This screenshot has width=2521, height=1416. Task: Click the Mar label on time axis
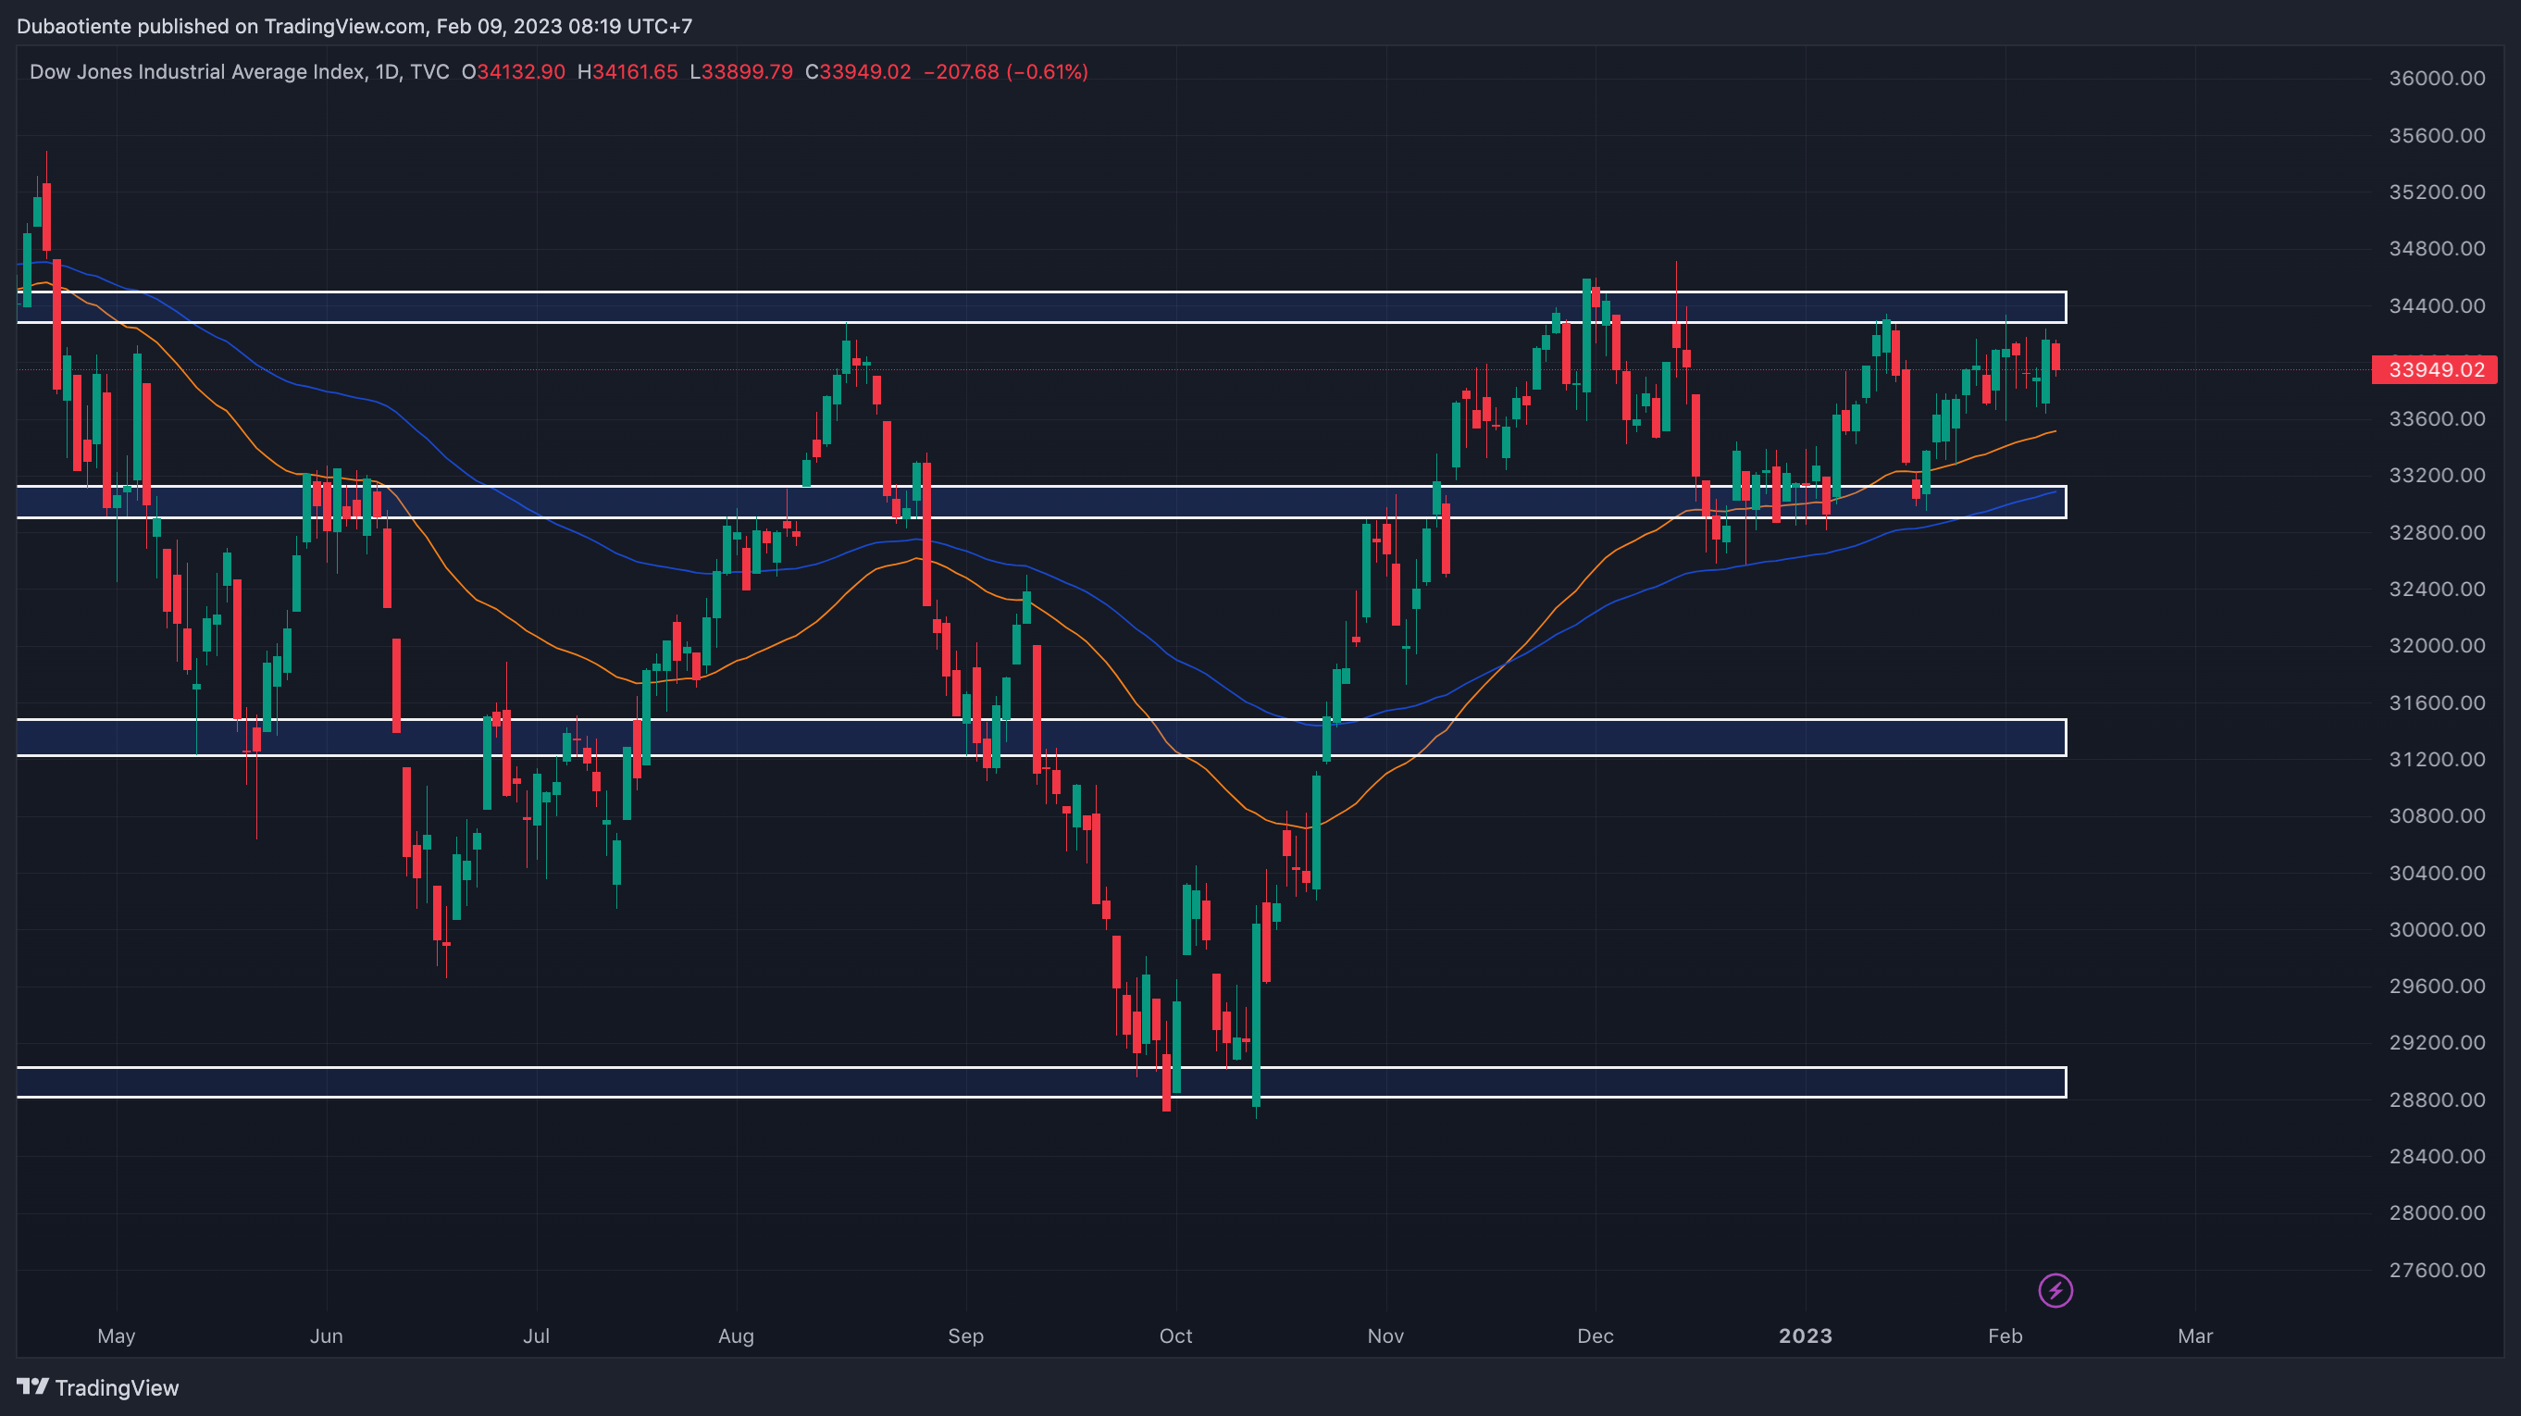[x=2195, y=1336]
